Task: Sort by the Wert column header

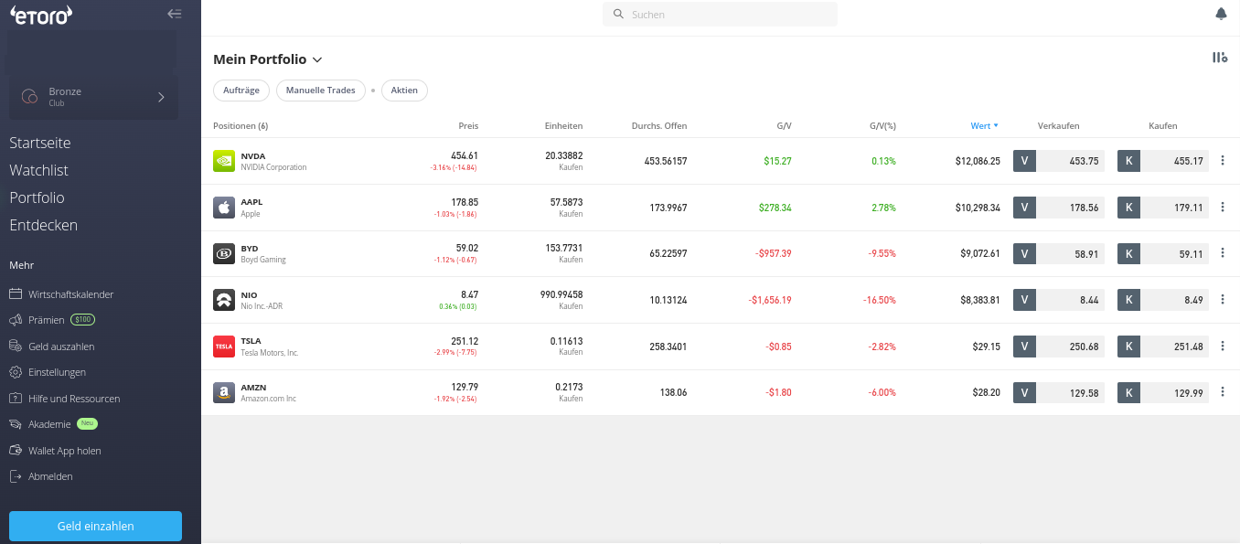Action: (984, 126)
